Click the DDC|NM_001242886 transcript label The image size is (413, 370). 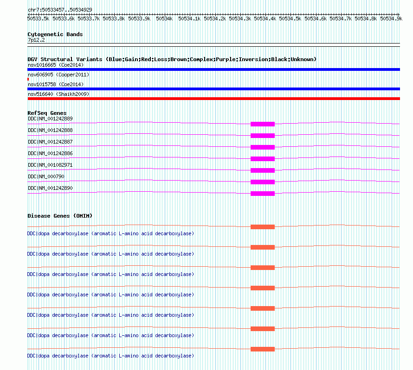coord(50,153)
